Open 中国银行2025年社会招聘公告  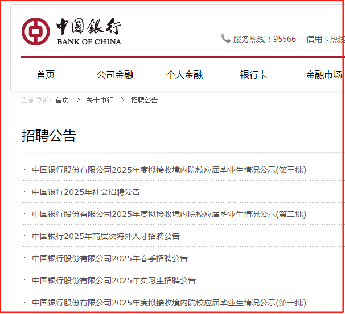tap(86, 192)
